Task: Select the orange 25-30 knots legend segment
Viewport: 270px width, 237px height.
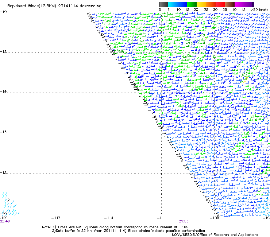Action: coord(211,4)
